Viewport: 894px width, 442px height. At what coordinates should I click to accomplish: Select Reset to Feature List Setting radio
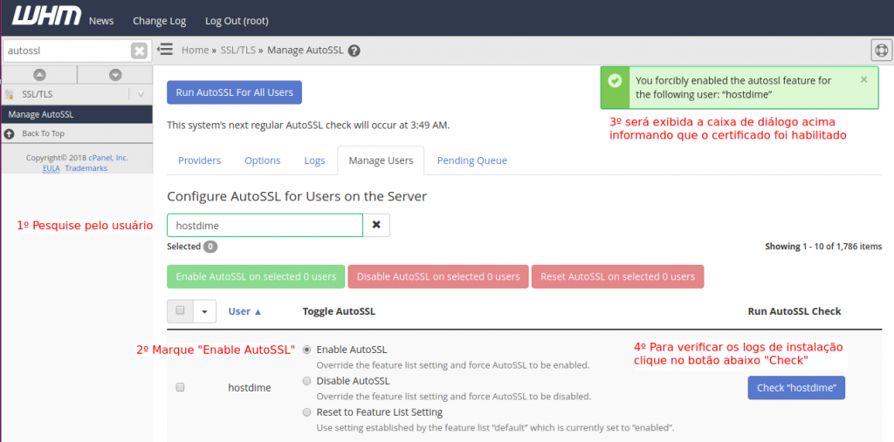pyautogui.click(x=306, y=411)
